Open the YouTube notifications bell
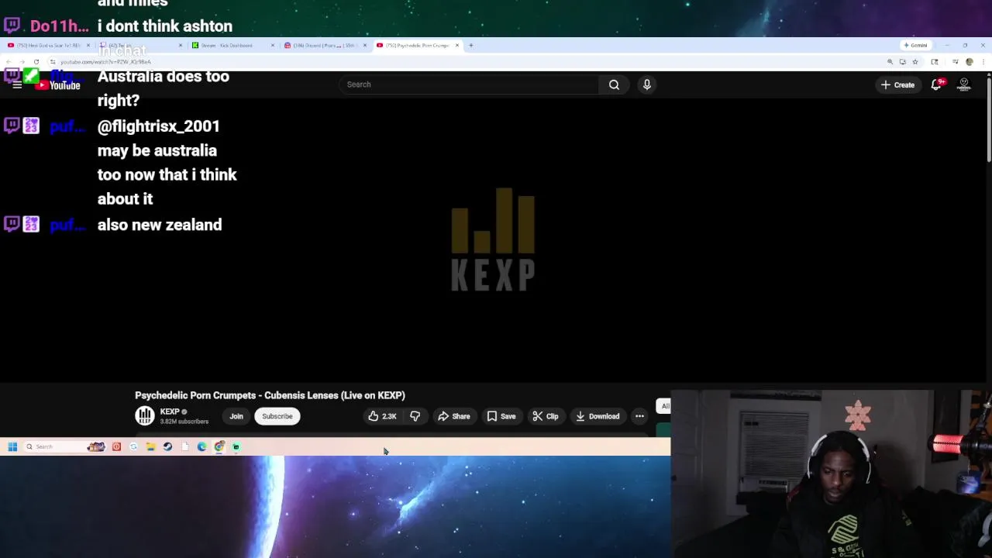The width and height of the screenshot is (992, 558). coord(936,84)
